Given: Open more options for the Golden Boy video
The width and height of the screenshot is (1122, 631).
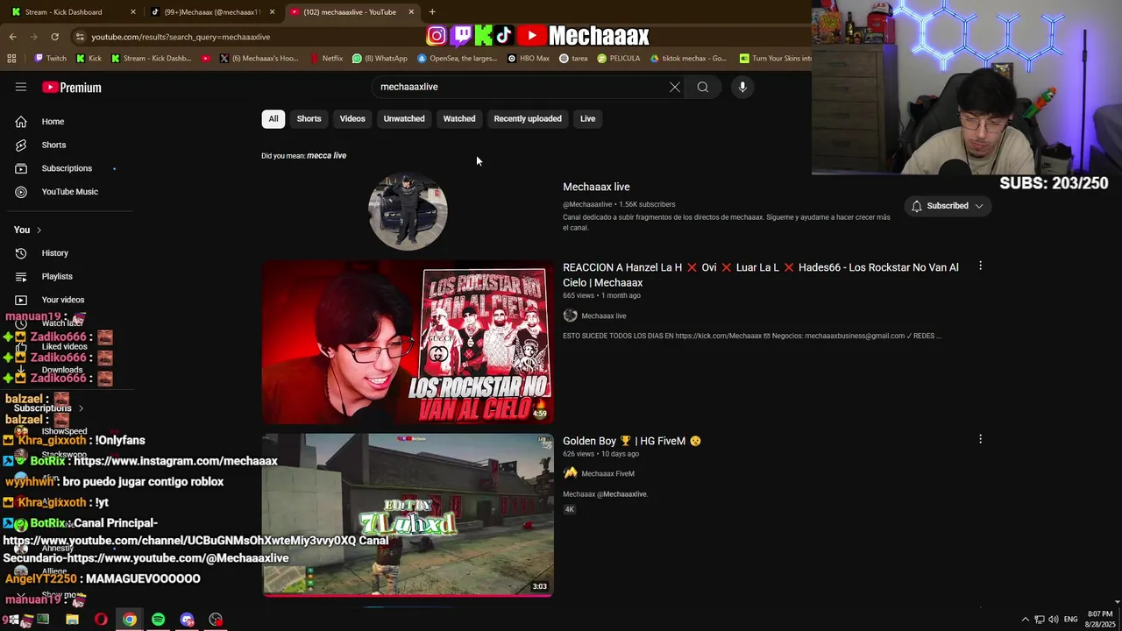Looking at the screenshot, I should pos(980,439).
